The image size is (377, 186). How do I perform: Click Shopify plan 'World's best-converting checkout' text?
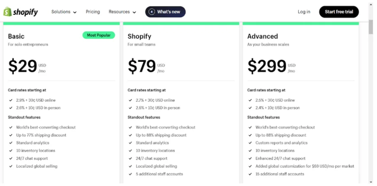166,127
